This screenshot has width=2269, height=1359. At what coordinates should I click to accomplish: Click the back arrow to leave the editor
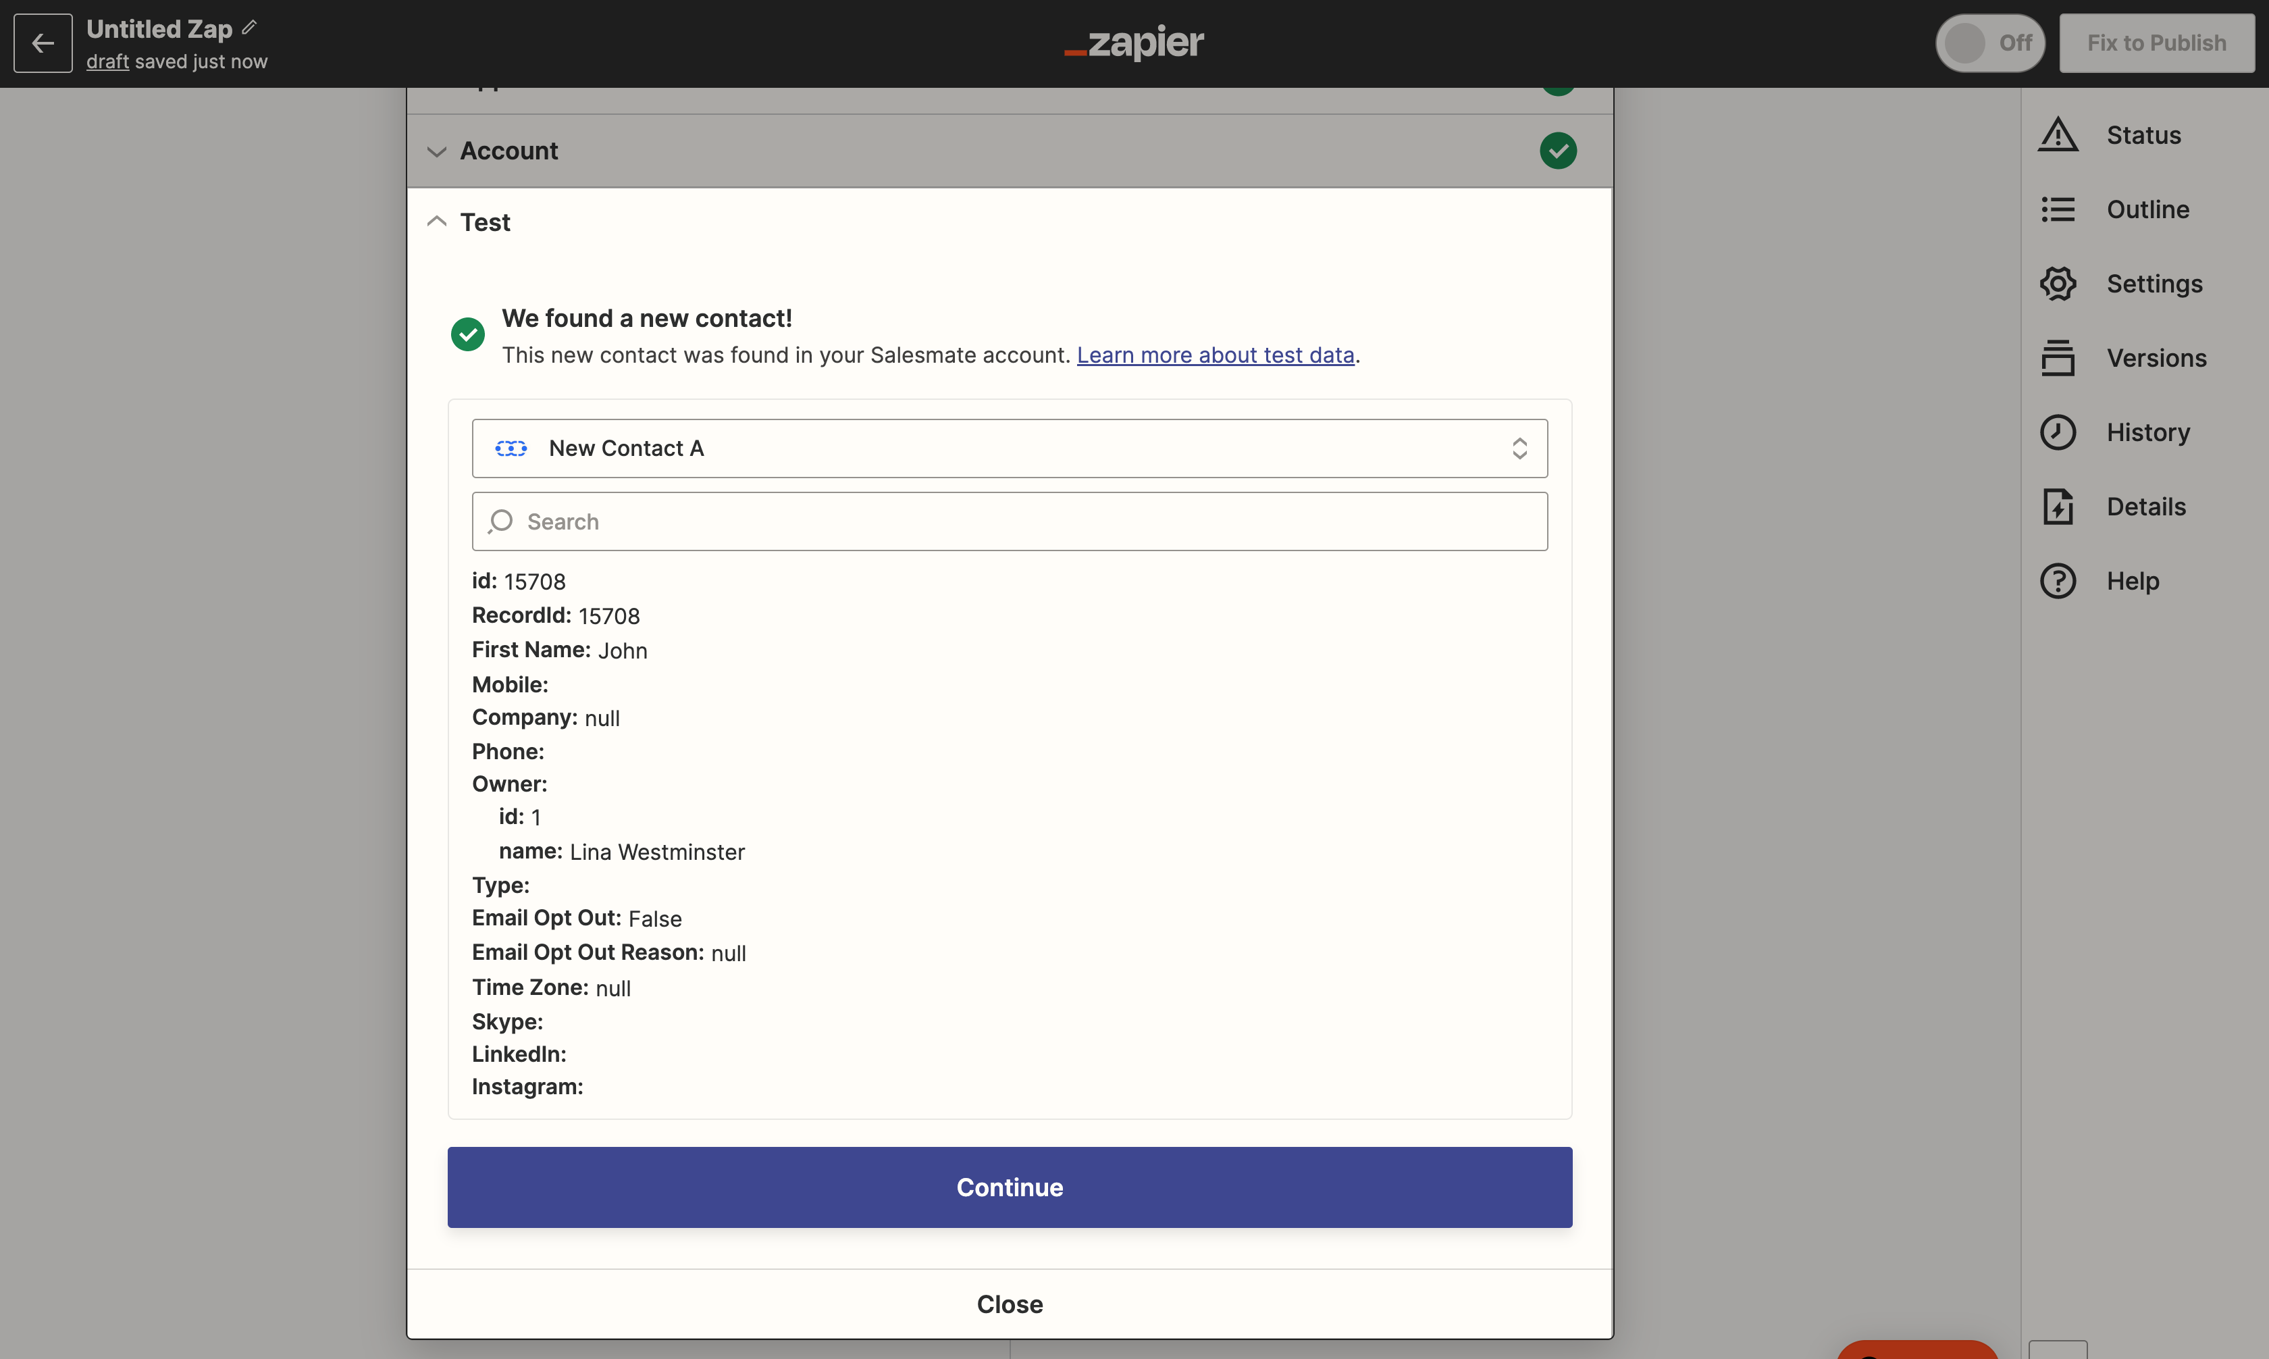42,42
